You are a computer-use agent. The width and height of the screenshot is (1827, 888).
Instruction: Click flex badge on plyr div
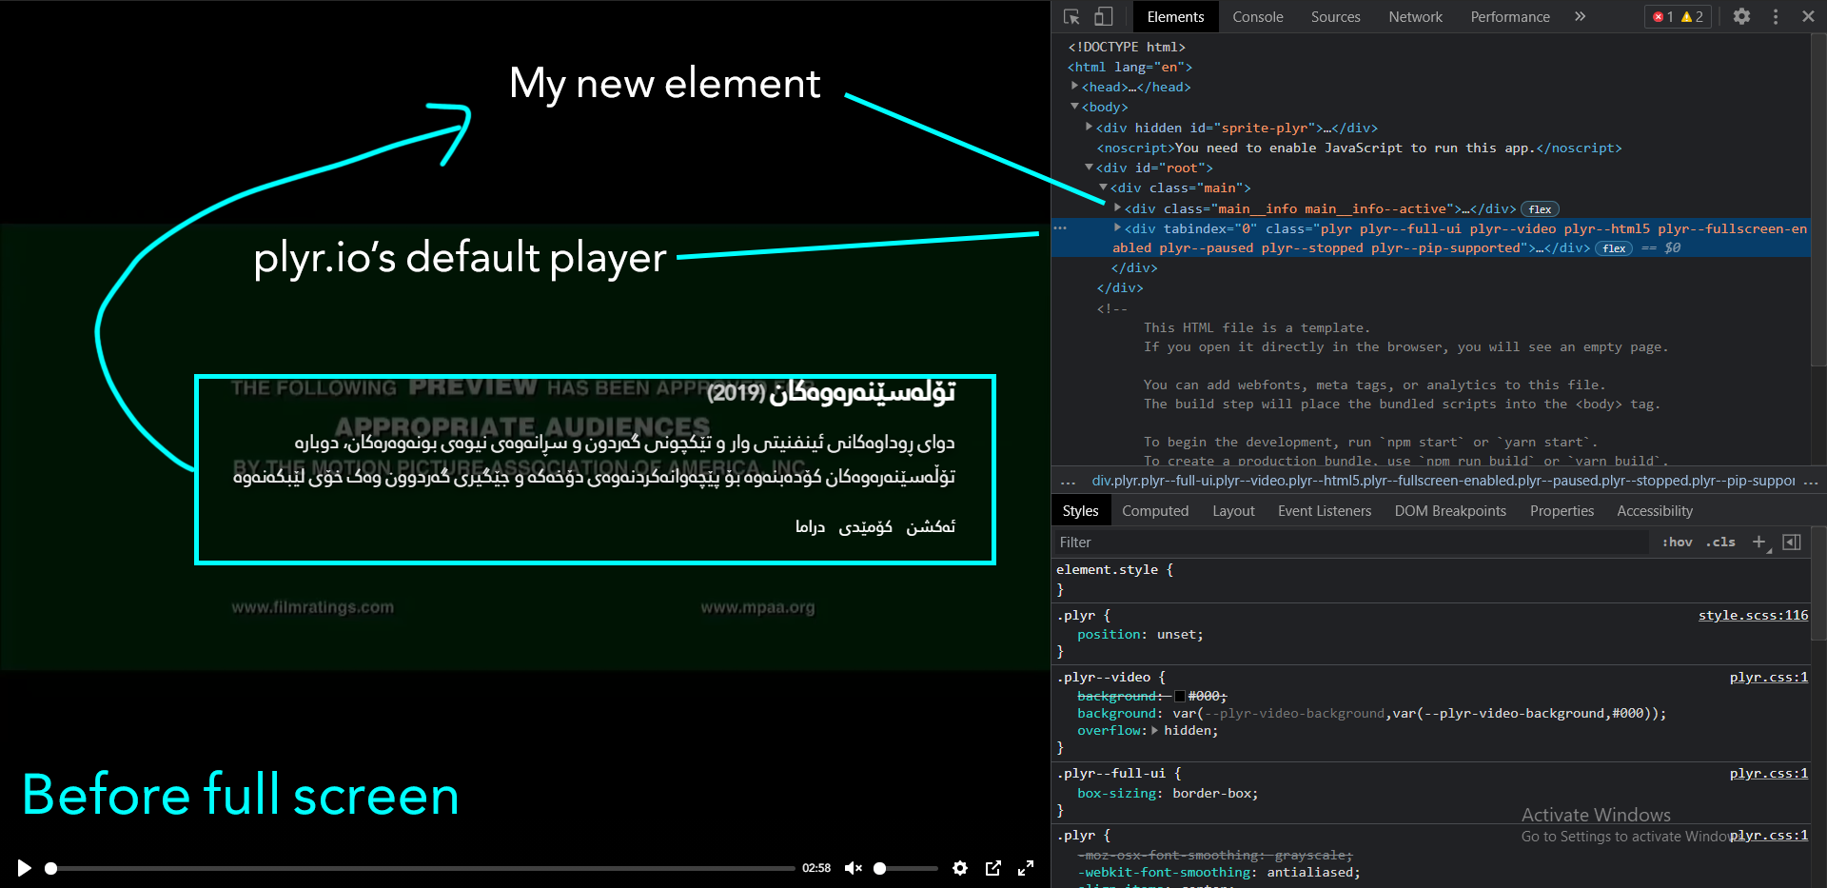[1614, 248]
